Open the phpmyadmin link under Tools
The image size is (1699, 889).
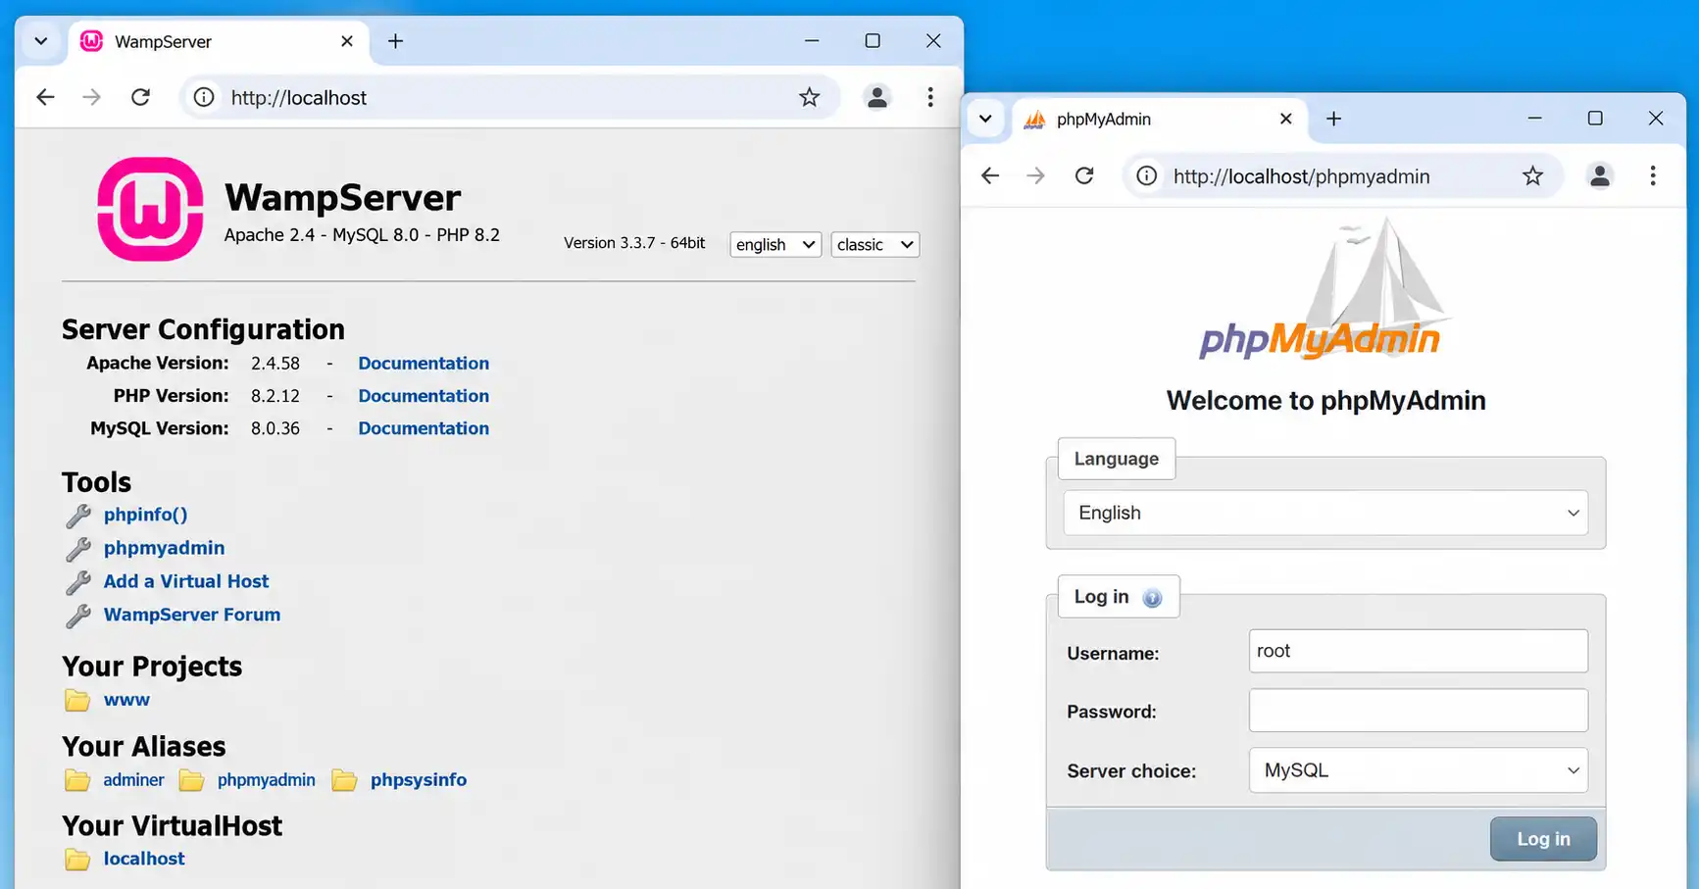tap(164, 548)
